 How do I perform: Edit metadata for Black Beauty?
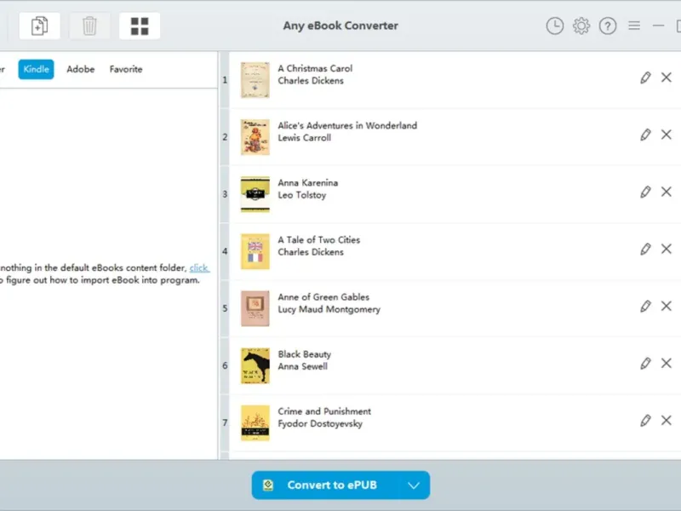point(645,363)
